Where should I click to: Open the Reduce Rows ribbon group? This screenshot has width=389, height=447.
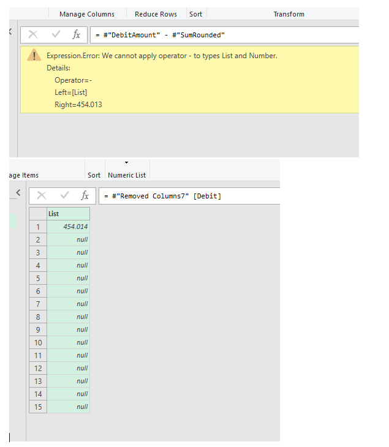[156, 14]
